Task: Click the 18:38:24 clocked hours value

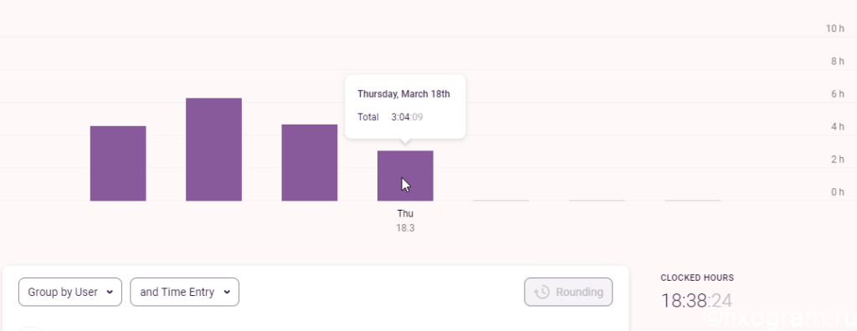Action: click(696, 300)
